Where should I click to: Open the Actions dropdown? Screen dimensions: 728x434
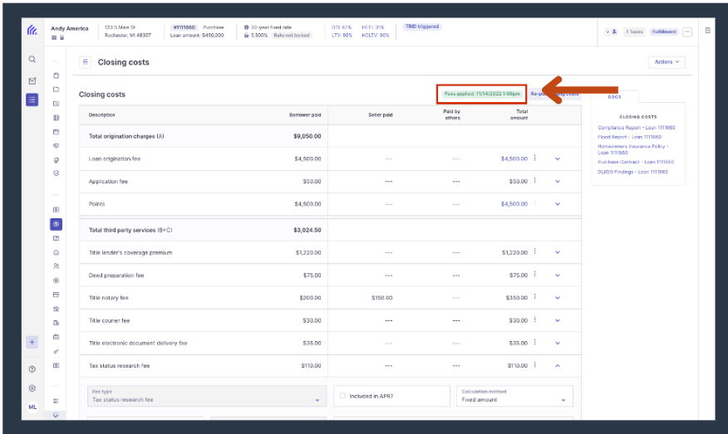coord(667,62)
